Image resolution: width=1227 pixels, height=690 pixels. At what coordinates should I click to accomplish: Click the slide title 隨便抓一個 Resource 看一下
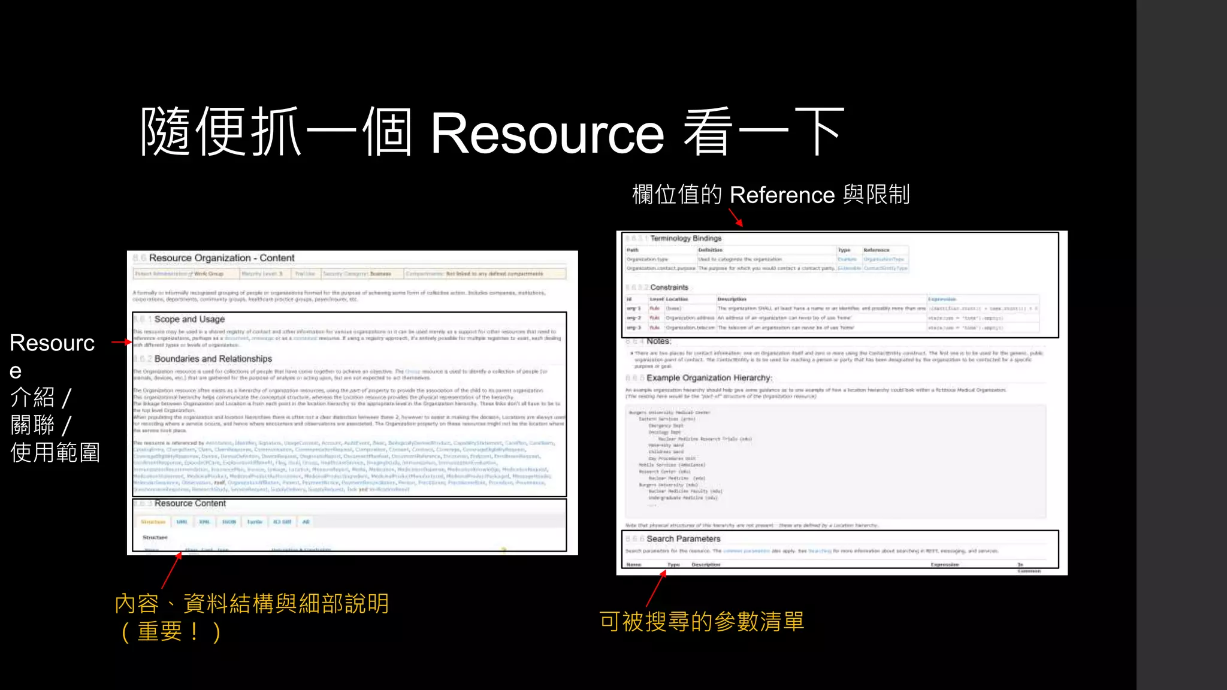[x=492, y=132]
